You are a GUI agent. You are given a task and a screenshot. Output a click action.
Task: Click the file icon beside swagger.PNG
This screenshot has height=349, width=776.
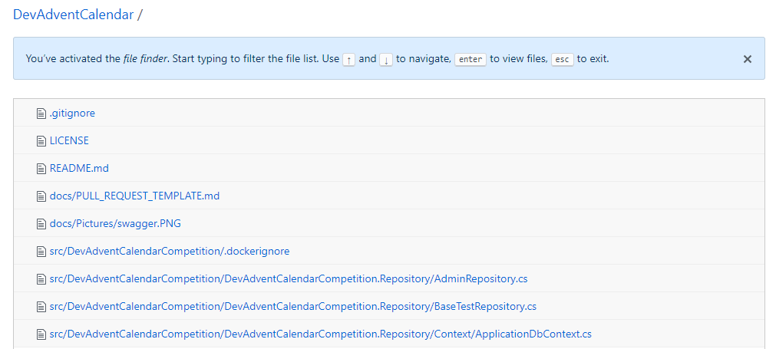tap(41, 224)
